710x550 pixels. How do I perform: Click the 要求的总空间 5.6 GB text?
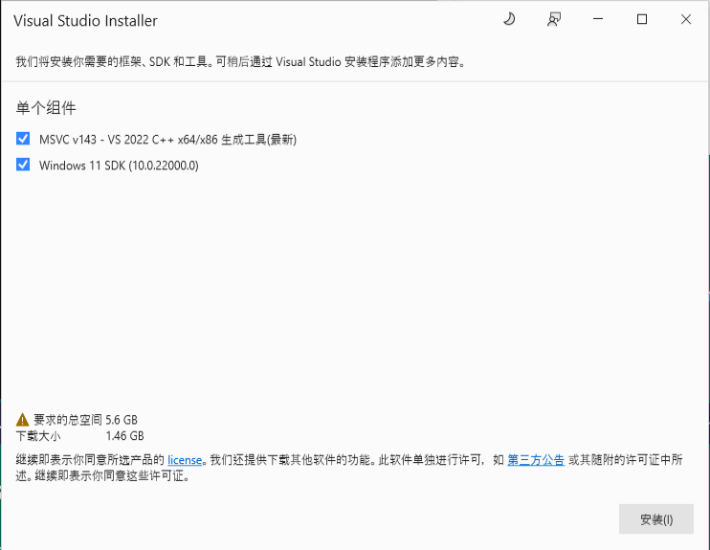point(85,420)
